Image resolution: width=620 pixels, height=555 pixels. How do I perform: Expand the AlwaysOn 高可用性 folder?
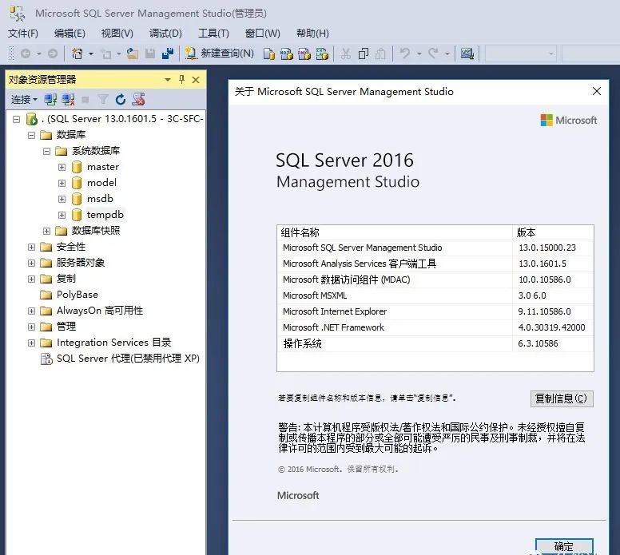pos(32,311)
